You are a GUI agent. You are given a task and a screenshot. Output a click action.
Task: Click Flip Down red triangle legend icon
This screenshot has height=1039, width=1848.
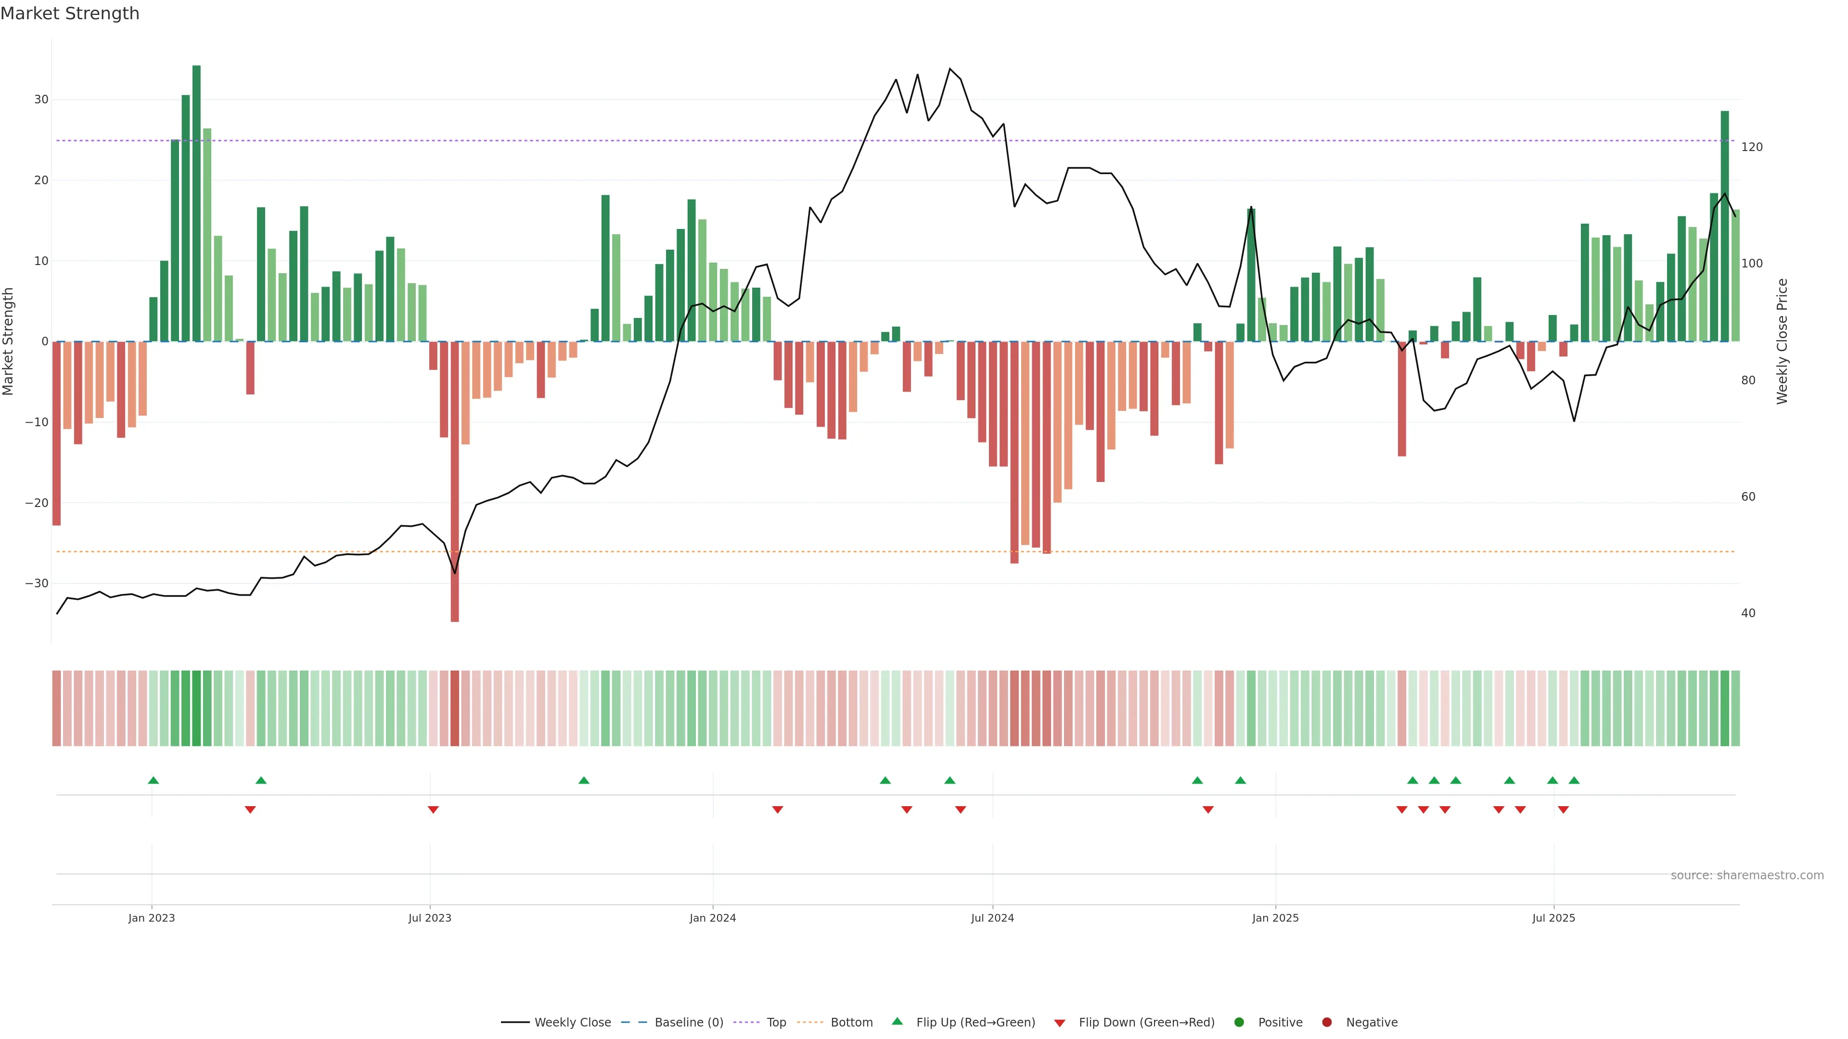pyautogui.click(x=1060, y=1023)
